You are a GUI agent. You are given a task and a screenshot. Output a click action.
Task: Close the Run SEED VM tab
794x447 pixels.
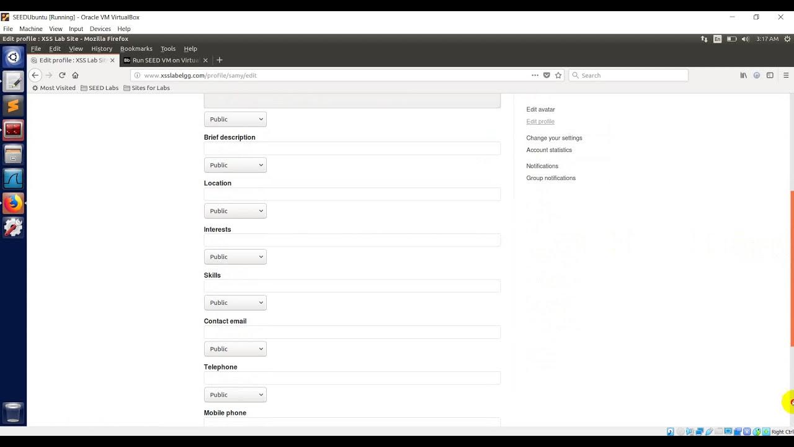(x=205, y=60)
